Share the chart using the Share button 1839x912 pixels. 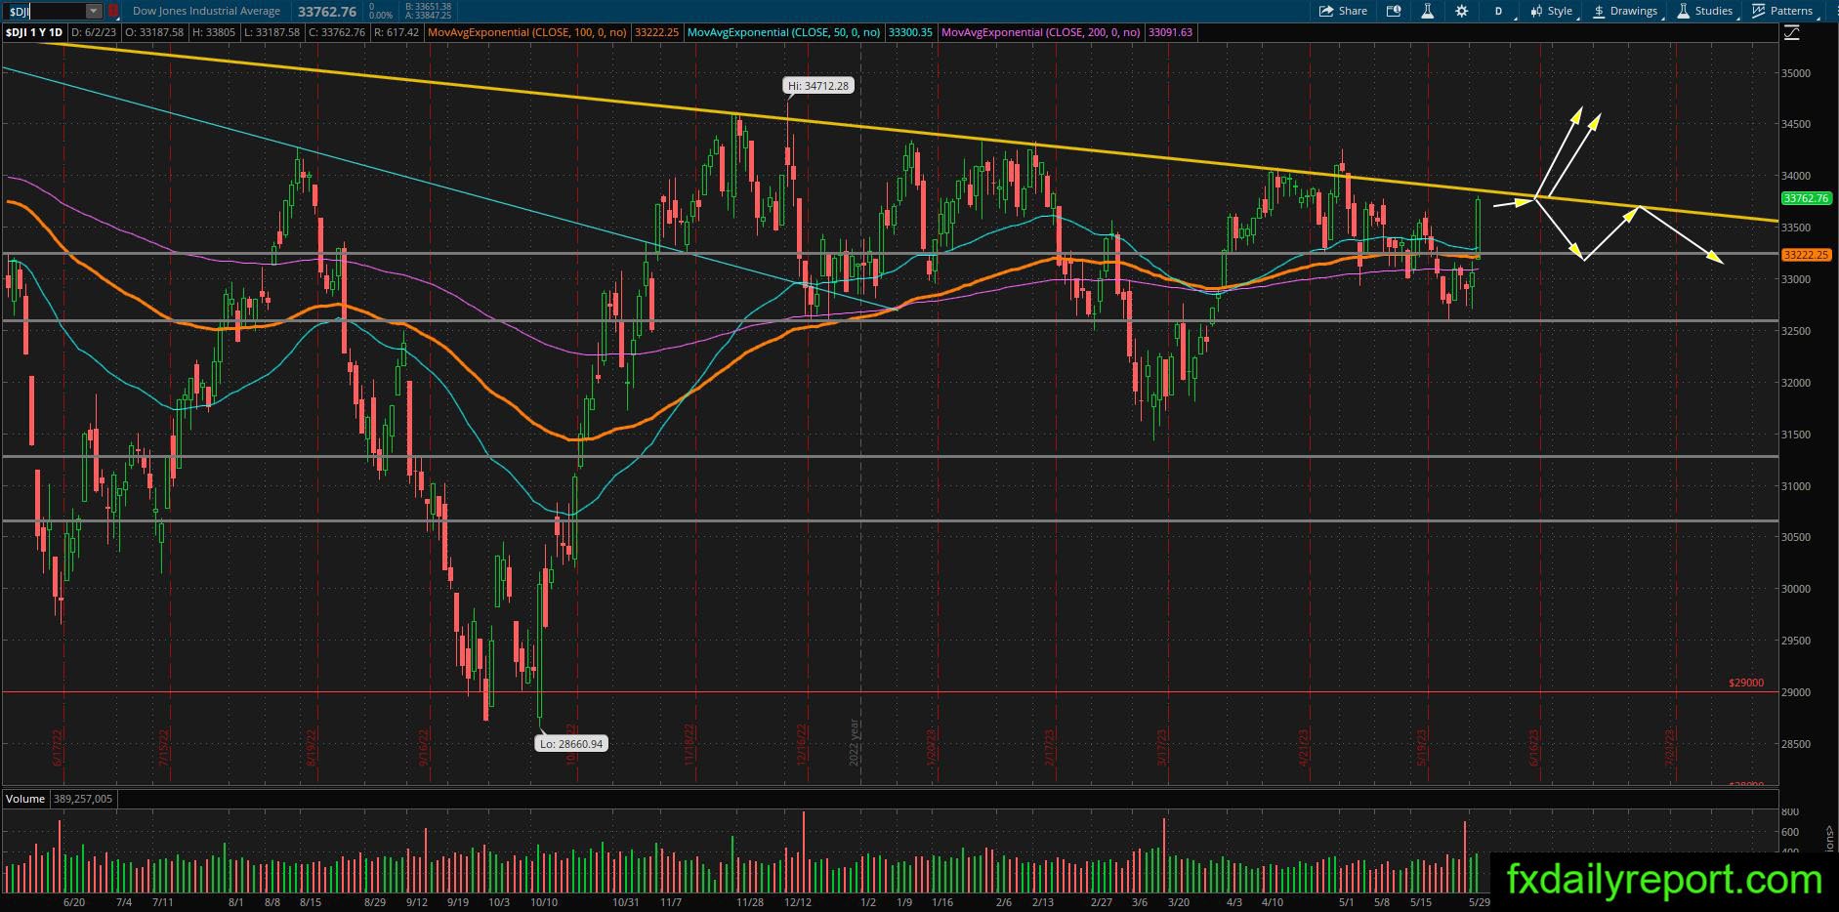pos(1343,11)
